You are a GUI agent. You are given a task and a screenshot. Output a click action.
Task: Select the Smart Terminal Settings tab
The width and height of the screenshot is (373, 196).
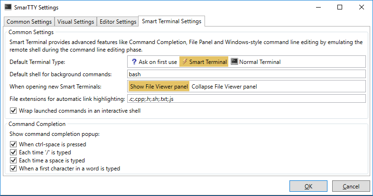171,21
